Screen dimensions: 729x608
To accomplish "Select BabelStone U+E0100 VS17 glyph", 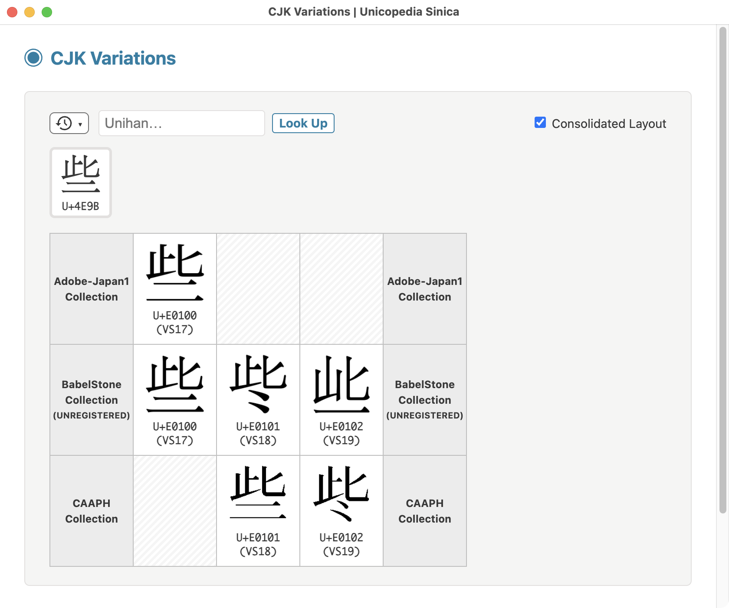I will [x=175, y=400].
